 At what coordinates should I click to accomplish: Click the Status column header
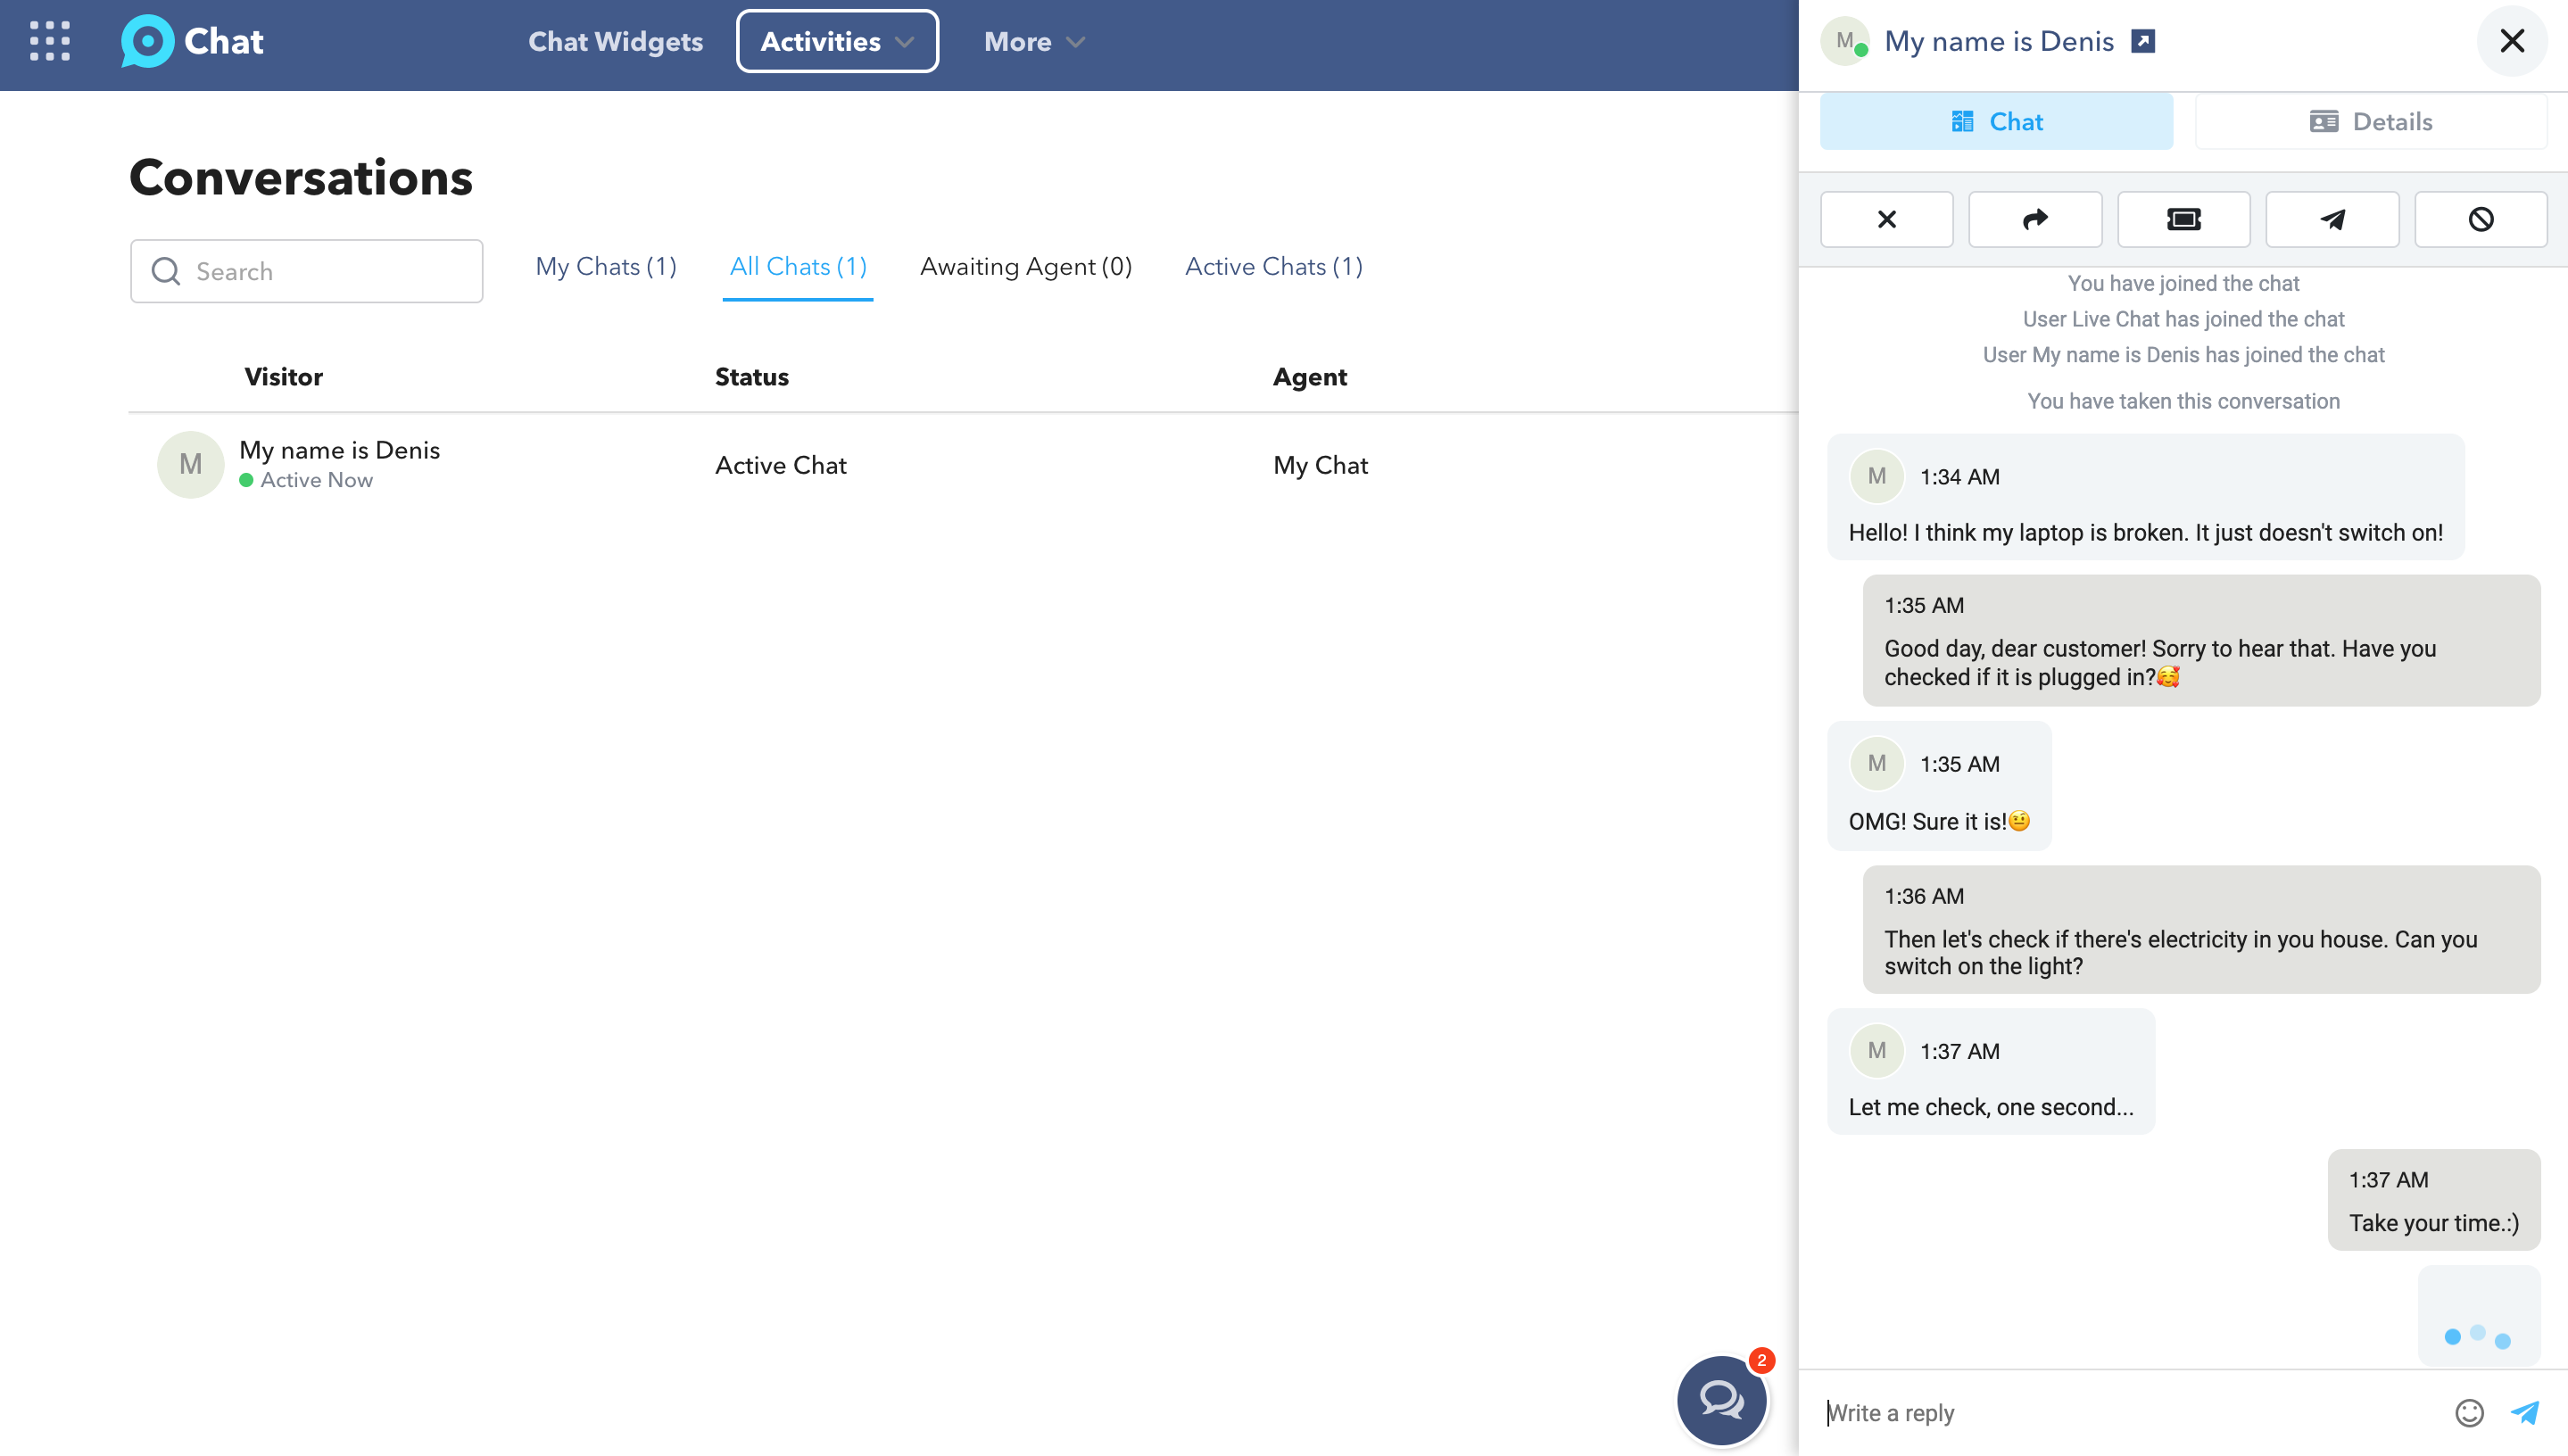(751, 377)
